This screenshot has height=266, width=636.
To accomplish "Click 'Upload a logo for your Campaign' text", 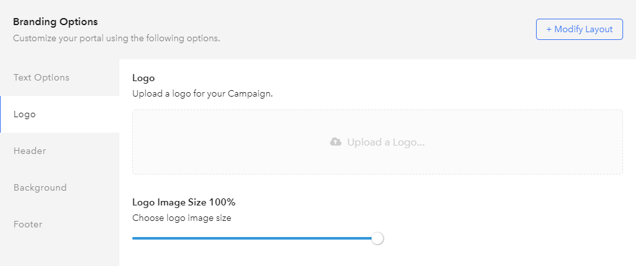I will click(203, 94).
